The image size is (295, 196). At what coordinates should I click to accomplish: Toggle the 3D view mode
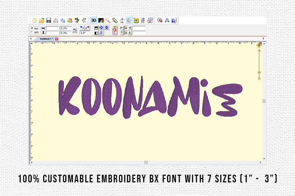click(x=94, y=20)
